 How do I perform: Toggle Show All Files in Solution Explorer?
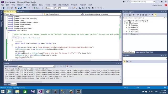click(x=146, y=15)
